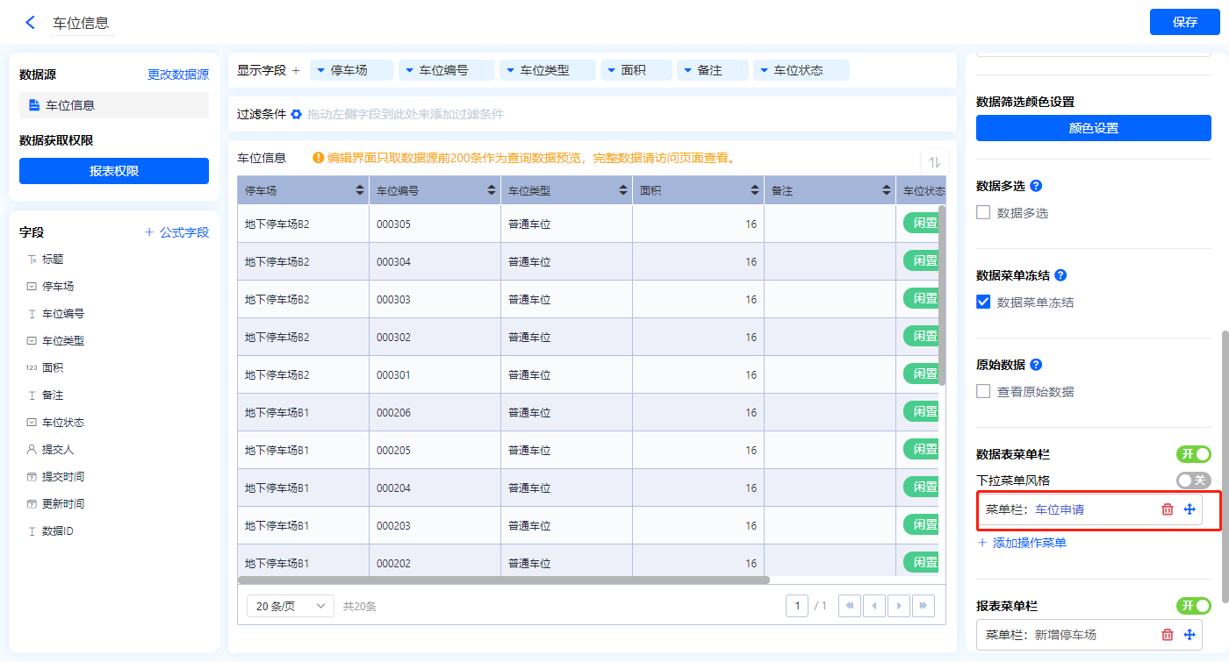Viewport: 1229px width, 662px height.
Task: Click the move handle for 车位申请
Action: point(1189,509)
